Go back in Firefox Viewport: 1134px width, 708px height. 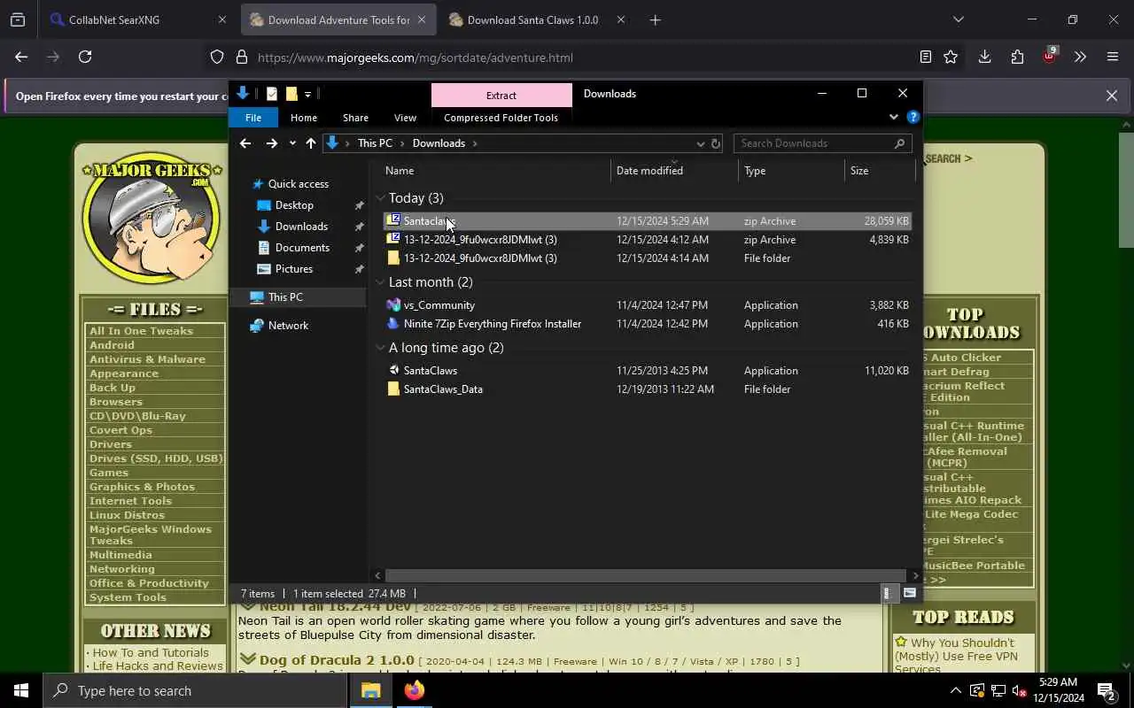21,58
